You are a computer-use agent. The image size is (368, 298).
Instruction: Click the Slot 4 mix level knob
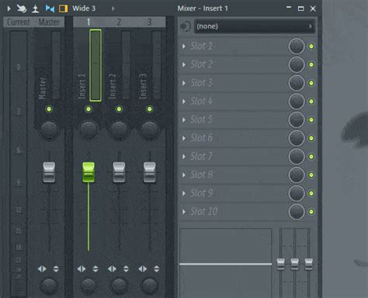point(297,101)
